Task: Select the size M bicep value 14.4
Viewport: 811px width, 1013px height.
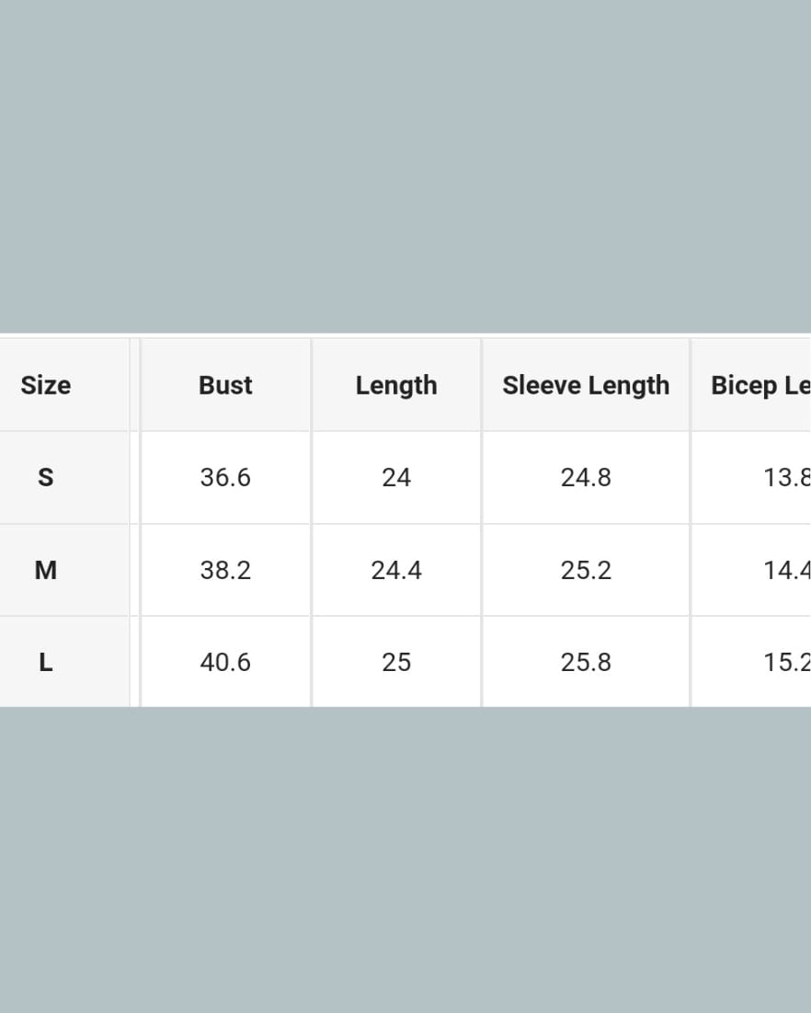Action: coord(786,571)
